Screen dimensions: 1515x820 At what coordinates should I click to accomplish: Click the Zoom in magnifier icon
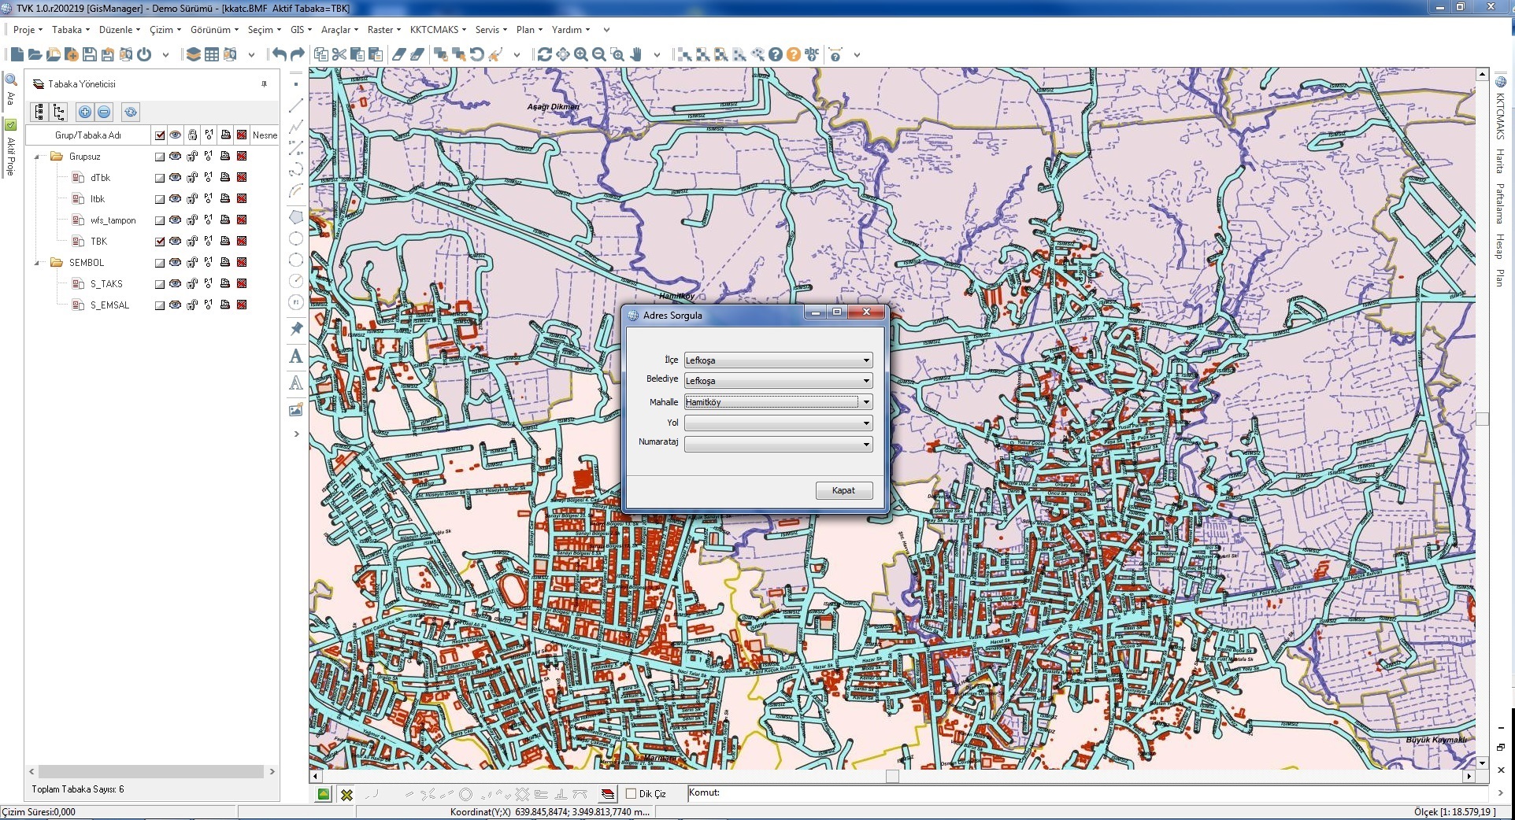click(581, 54)
